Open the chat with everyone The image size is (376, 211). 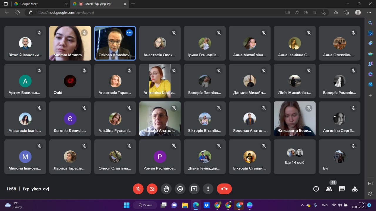click(x=342, y=189)
